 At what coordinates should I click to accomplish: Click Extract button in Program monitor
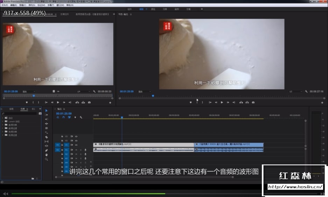coord(247,103)
